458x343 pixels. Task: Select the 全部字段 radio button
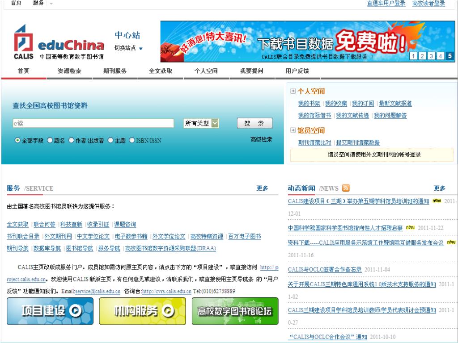click(x=17, y=140)
